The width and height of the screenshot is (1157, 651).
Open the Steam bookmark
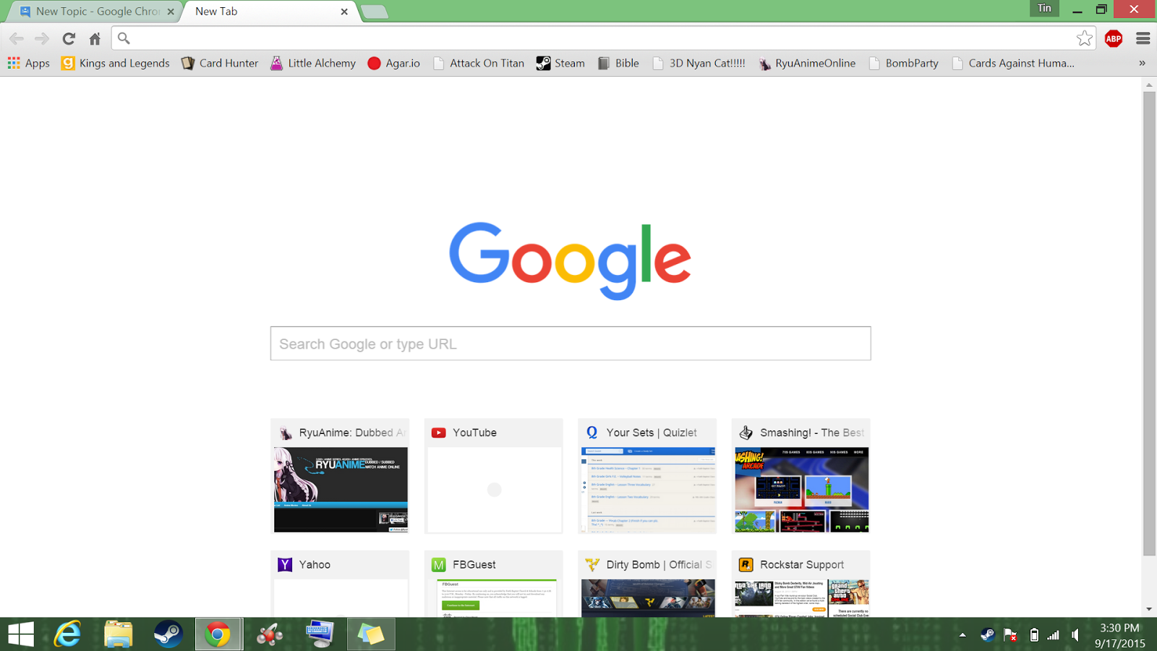coord(560,63)
